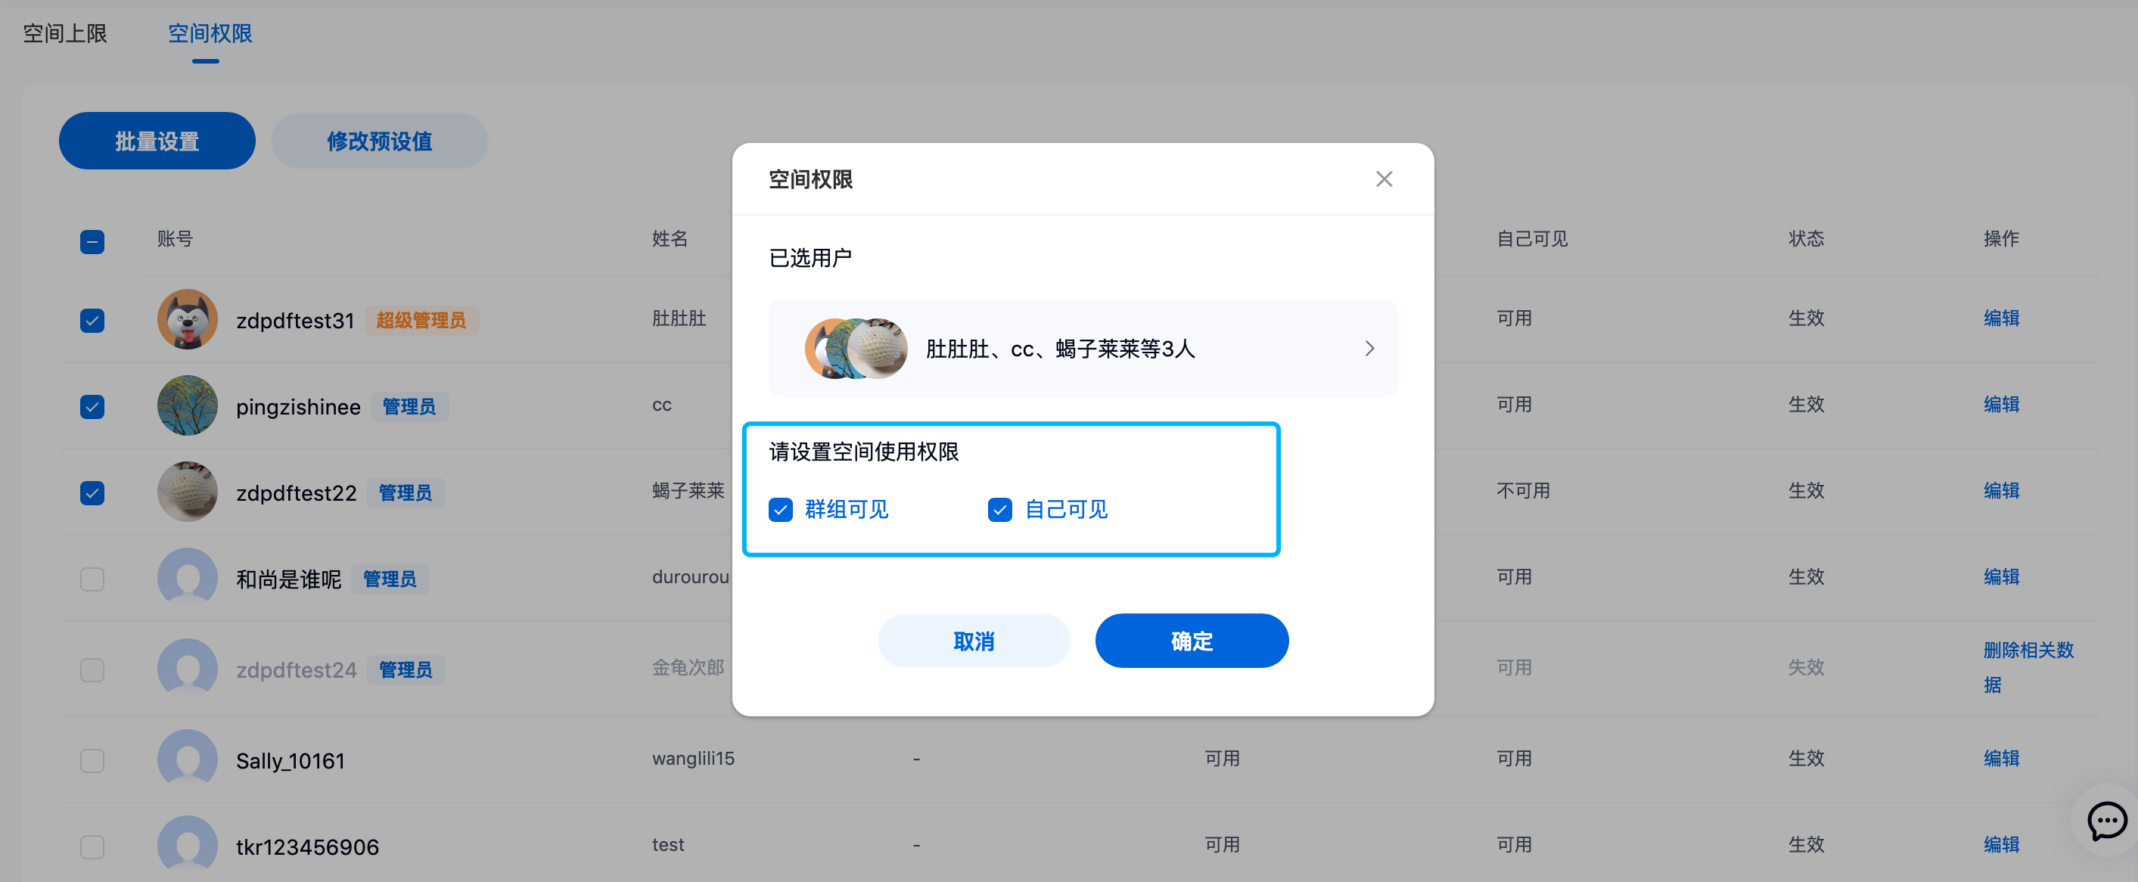Click 编辑 for zdpdftest22
Image resolution: width=2138 pixels, height=882 pixels.
point(2001,490)
